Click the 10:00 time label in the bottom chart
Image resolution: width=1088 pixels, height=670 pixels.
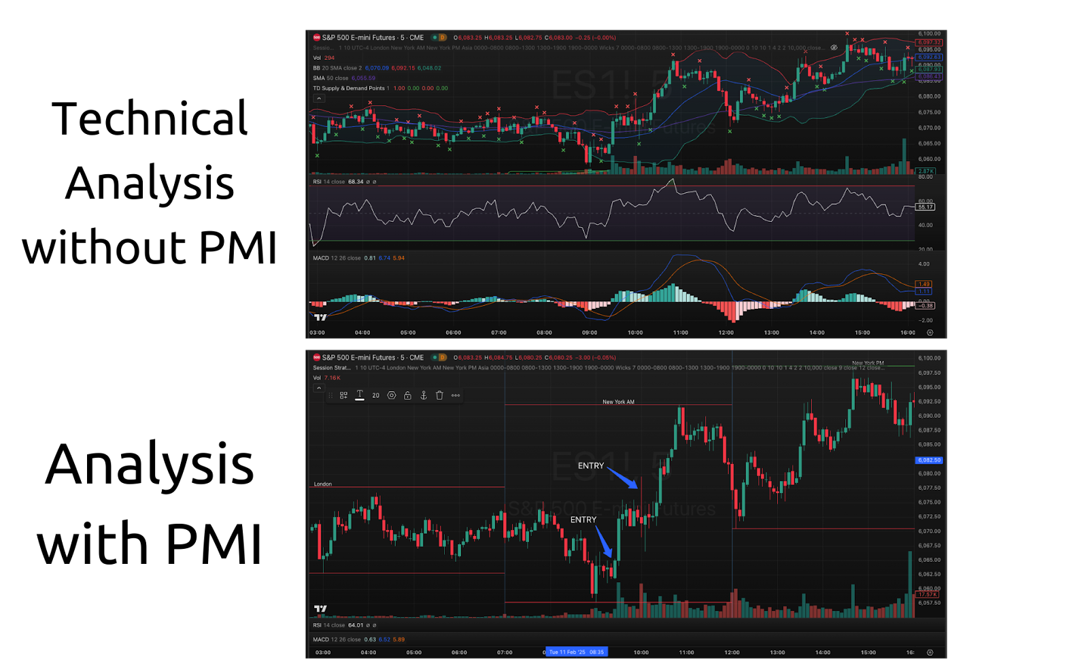point(641,652)
